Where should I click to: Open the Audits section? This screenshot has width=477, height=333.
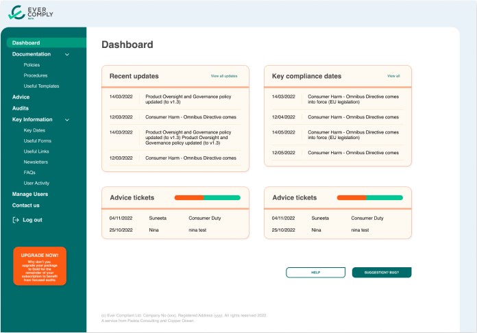tap(21, 108)
